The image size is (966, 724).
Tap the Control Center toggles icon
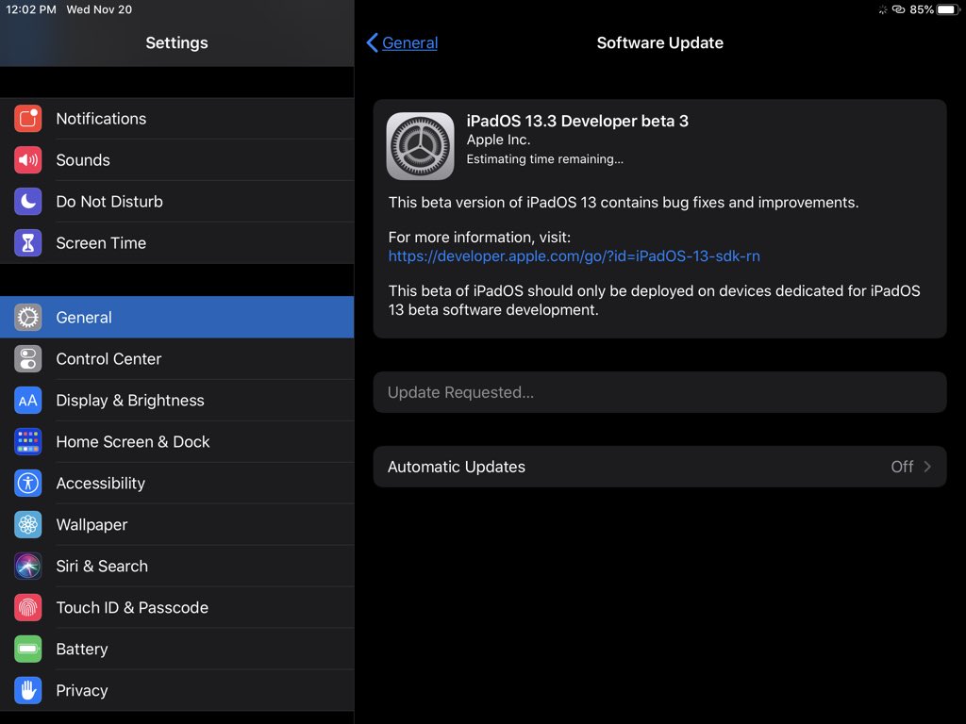(28, 359)
